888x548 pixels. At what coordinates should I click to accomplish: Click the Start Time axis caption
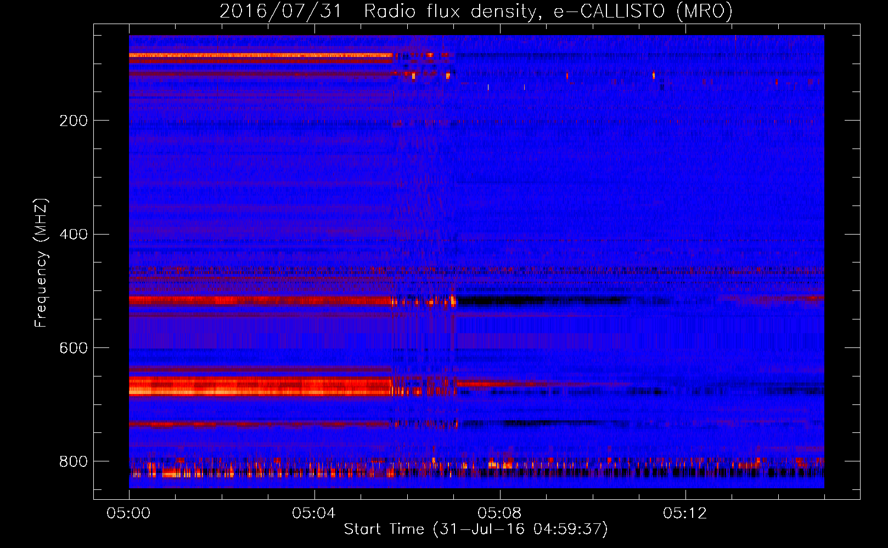pyautogui.click(x=476, y=529)
